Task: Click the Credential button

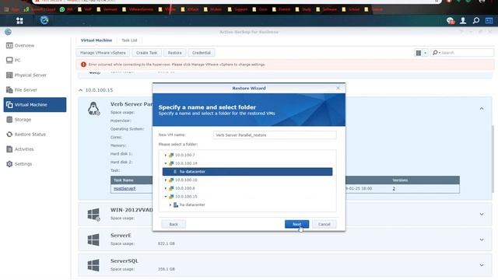Action: point(202,53)
